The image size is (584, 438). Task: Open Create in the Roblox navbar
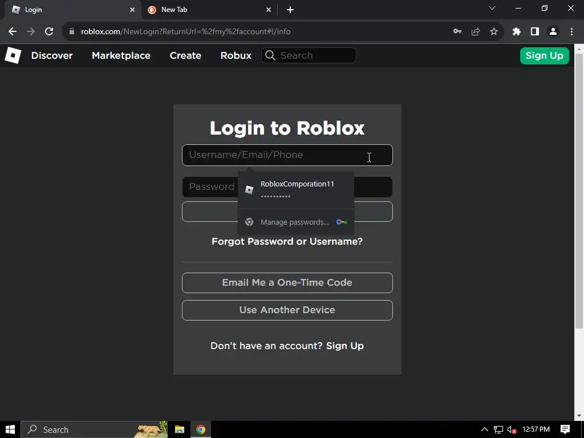[185, 55]
